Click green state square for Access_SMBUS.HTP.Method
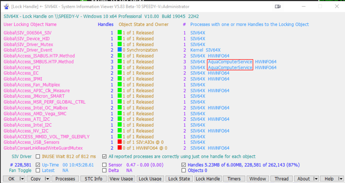The width and height of the screenshot is (345, 183). click(x=119, y=61)
